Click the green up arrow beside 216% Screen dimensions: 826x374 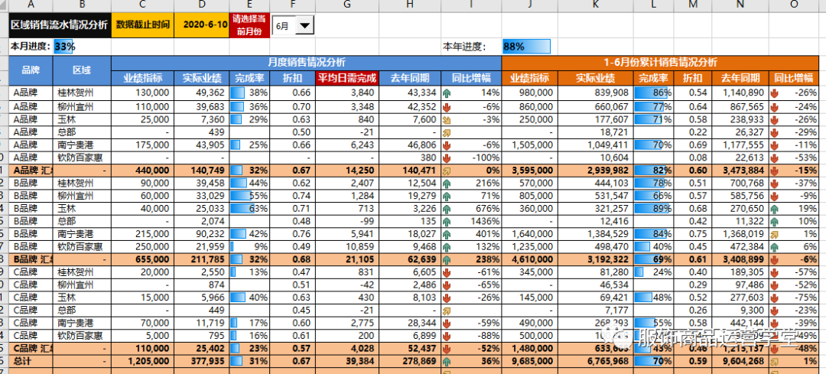(447, 184)
